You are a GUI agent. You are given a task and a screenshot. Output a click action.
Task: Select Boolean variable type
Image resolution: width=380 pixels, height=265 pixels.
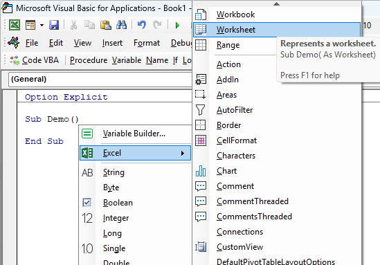135,203
